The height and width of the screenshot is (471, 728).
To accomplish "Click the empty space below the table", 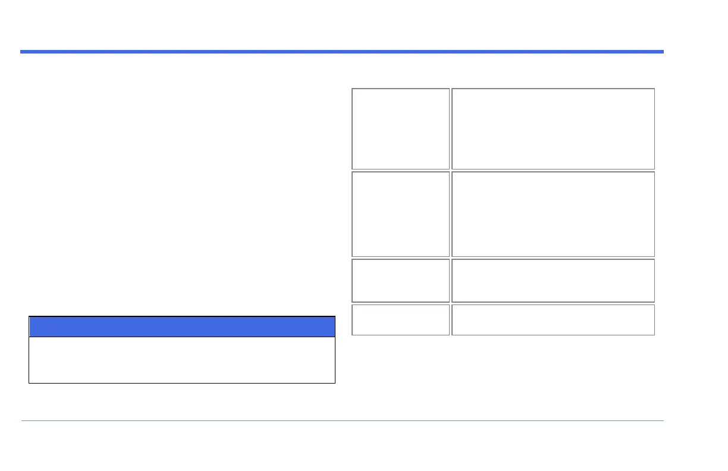I will click(503, 375).
